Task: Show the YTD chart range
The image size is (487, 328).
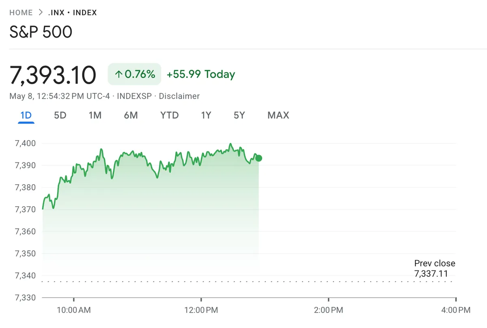Action: tap(170, 115)
